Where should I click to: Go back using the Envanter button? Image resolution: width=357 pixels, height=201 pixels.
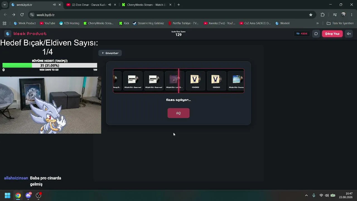coord(110,53)
